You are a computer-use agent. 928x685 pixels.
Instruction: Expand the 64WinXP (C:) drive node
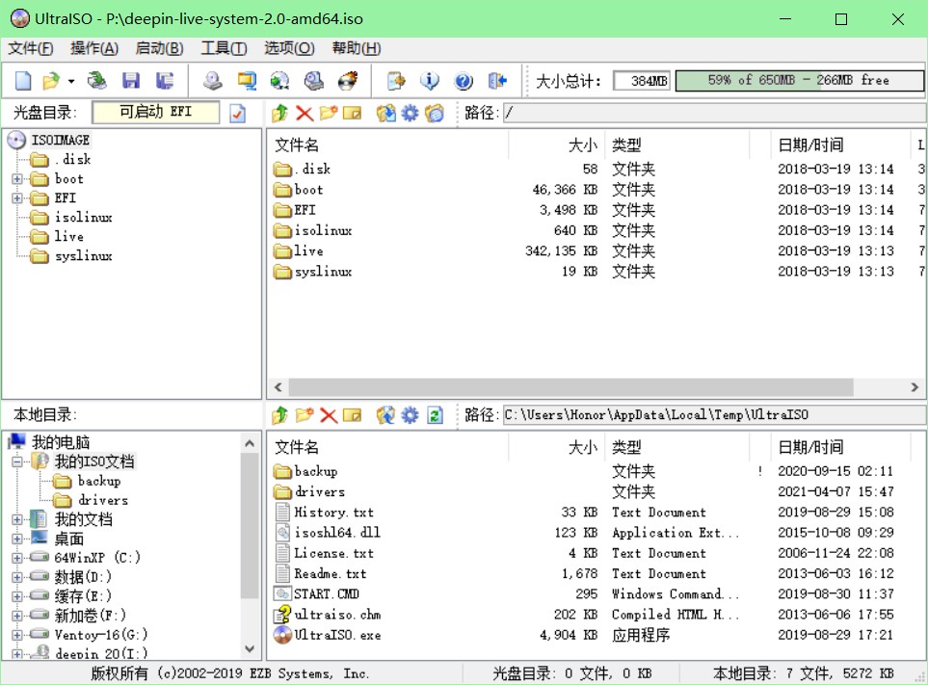[17, 558]
